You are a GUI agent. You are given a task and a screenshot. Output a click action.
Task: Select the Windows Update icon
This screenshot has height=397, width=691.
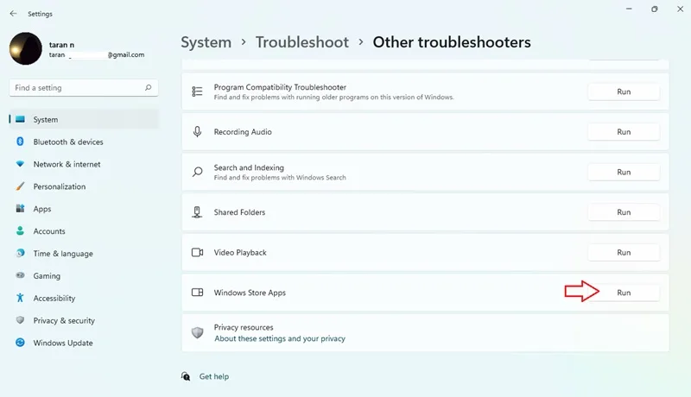20,343
